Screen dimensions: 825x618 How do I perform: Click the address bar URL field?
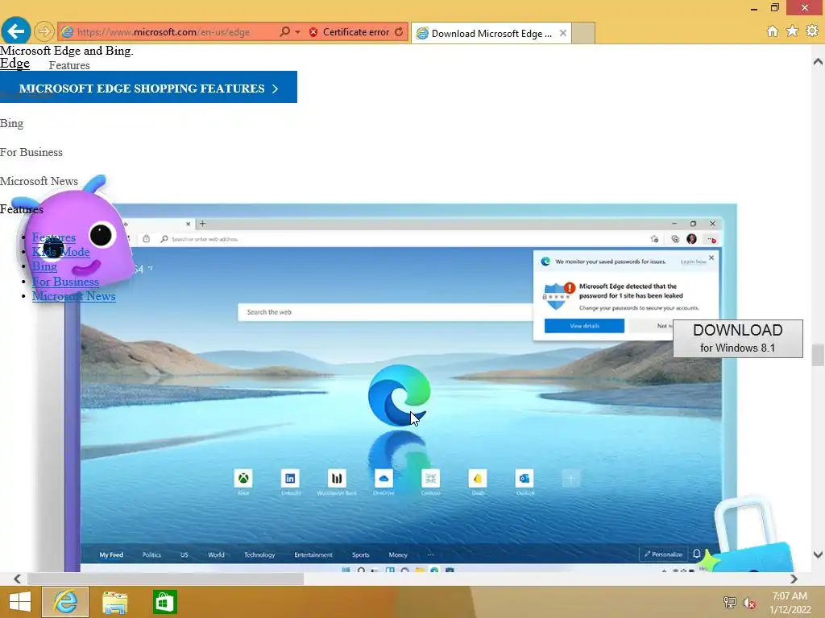[168, 32]
